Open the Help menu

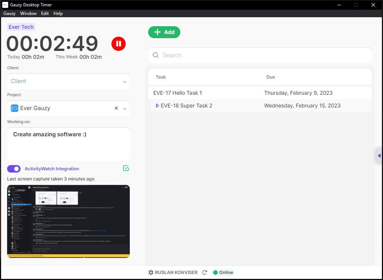click(58, 13)
